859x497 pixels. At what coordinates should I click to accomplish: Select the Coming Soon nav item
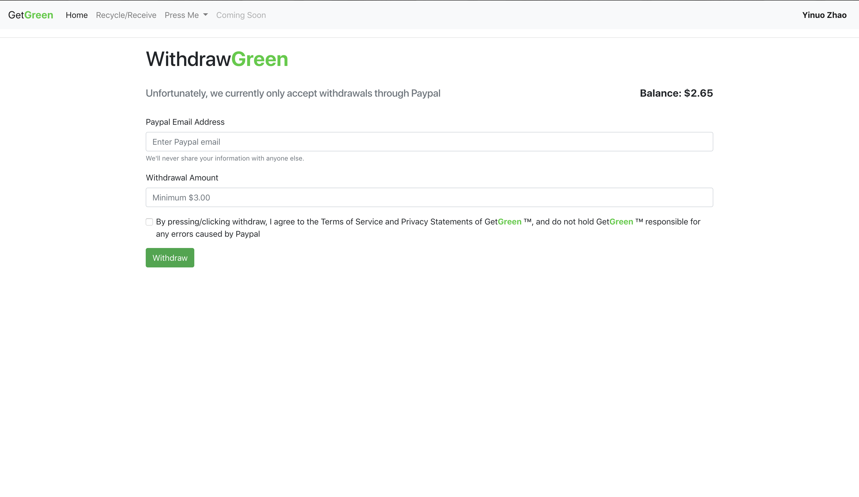point(241,15)
